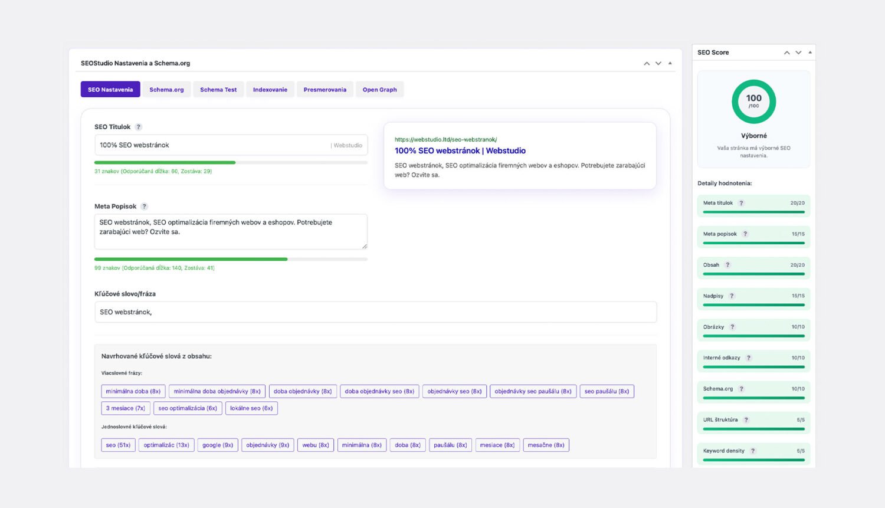885x508 pixels.
Task: Follow the webstudio.ltd preview link
Action: click(445, 139)
